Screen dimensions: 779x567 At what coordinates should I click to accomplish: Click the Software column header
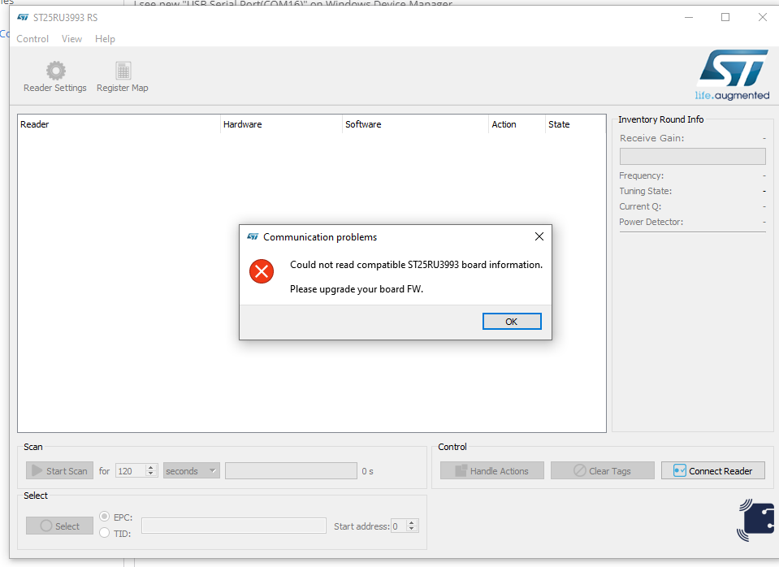[415, 124]
